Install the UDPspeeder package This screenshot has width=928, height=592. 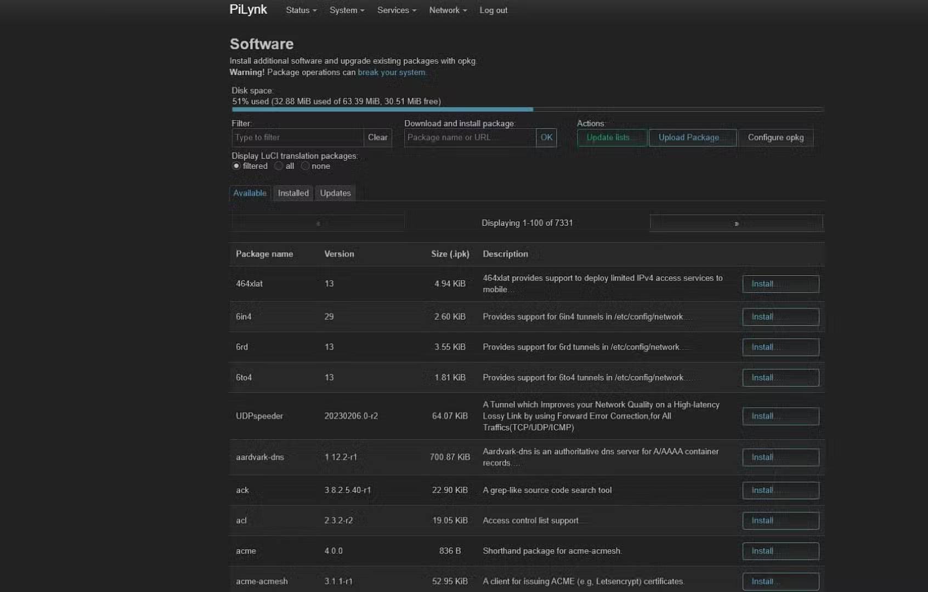tap(780, 416)
